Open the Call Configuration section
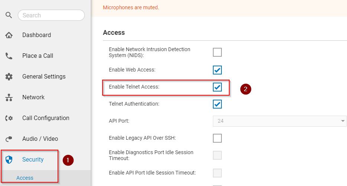The width and height of the screenshot is (347, 186). [x=46, y=118]
